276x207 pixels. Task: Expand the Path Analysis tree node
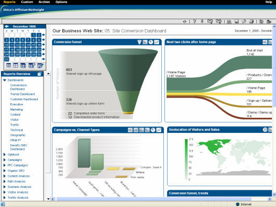tap(5, 182)
